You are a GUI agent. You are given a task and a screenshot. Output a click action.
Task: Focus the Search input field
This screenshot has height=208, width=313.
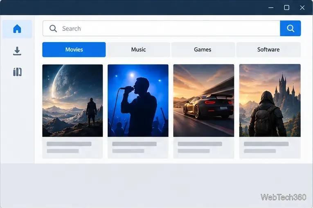[161, 28]
